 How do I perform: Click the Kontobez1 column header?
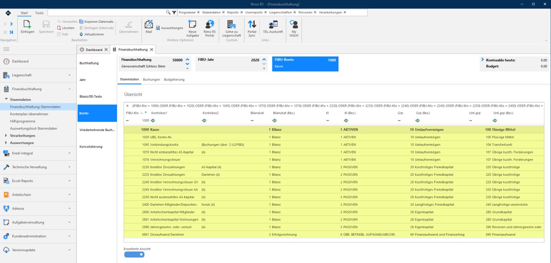point(159,113)
